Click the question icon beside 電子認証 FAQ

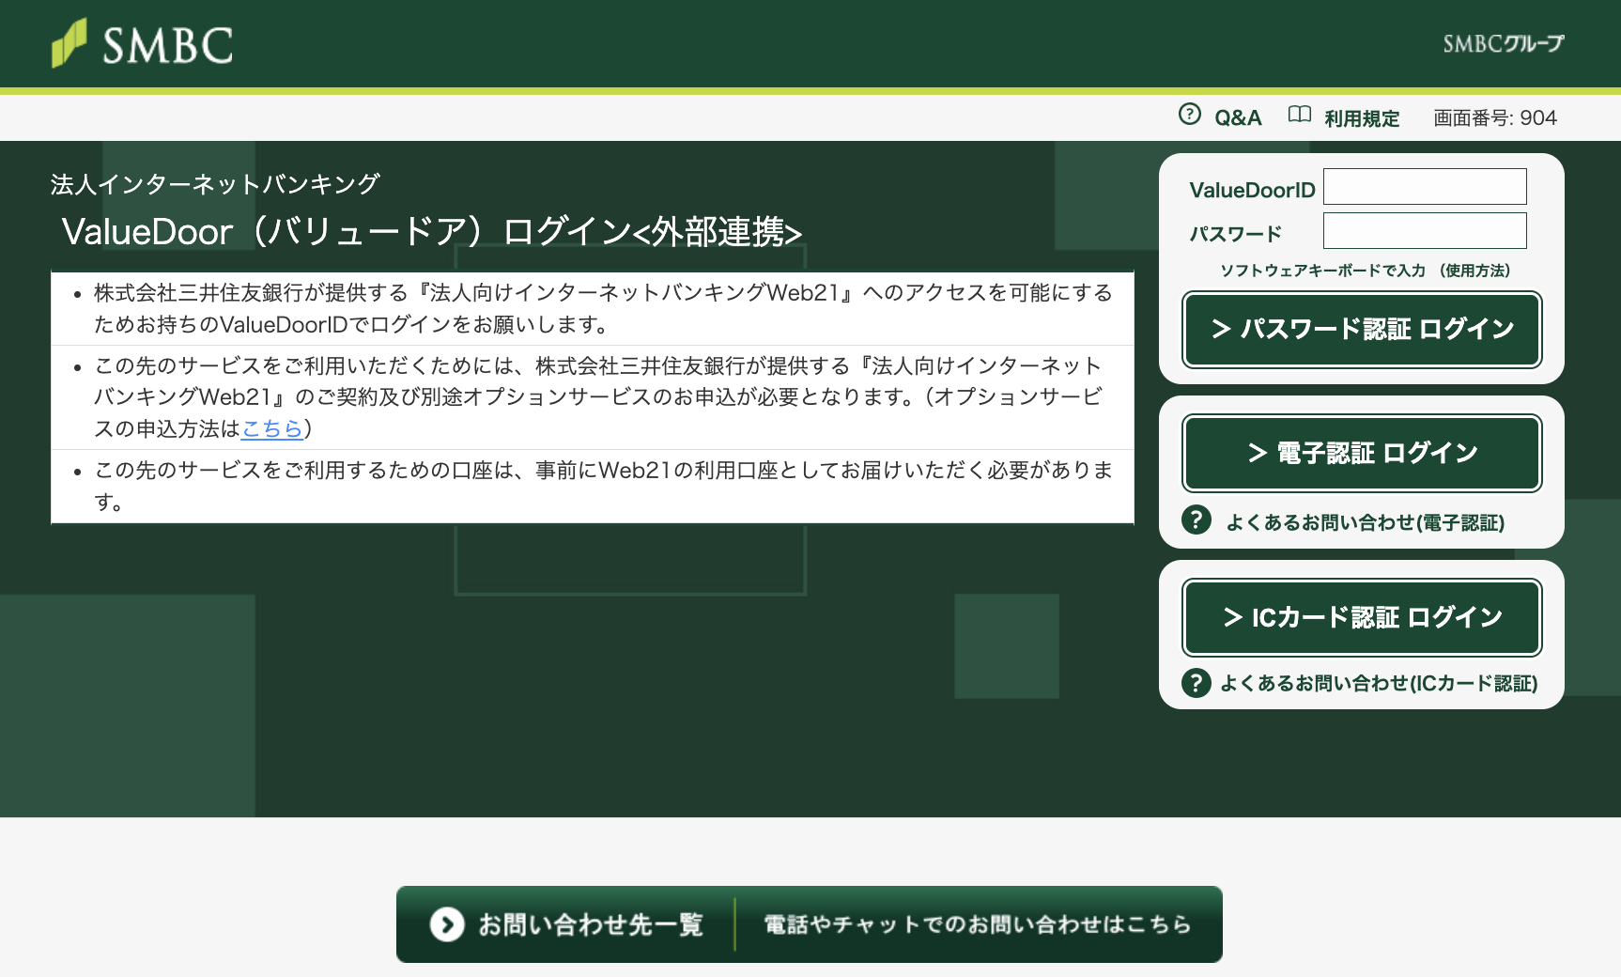click(x=1196, y=520)
